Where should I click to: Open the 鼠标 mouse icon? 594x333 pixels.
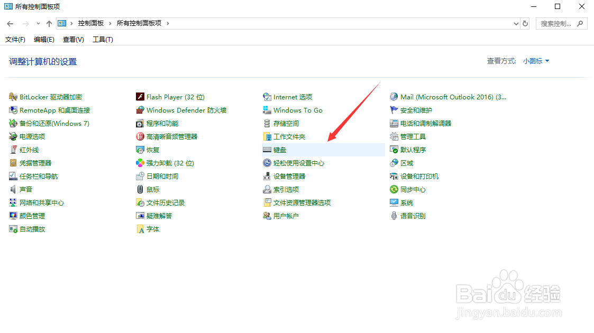coord(140,190)
